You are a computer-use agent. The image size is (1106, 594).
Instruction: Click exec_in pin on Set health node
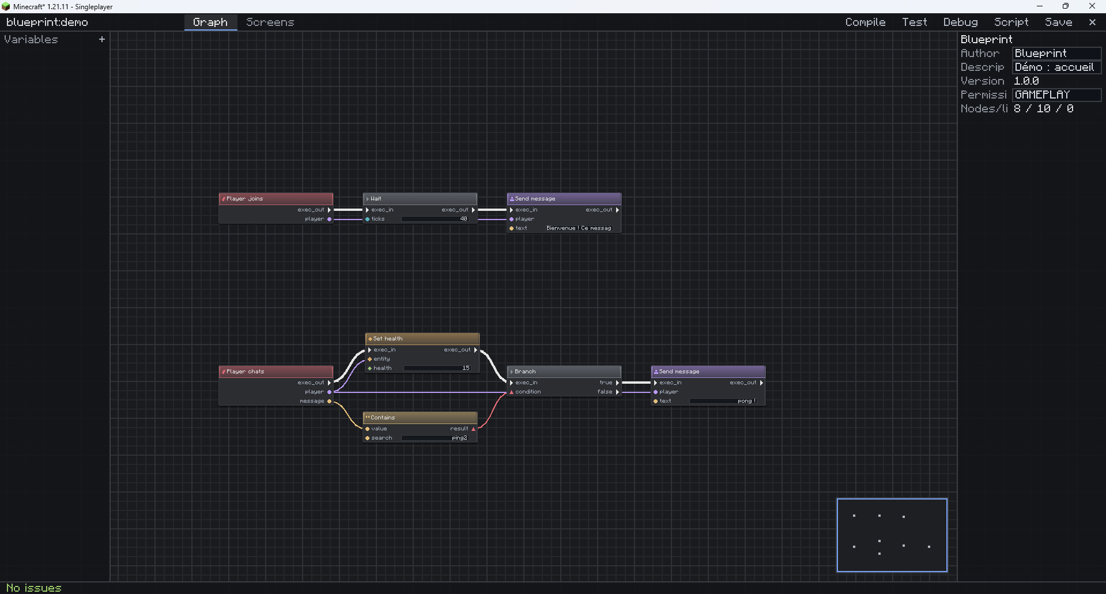(370, 350)
